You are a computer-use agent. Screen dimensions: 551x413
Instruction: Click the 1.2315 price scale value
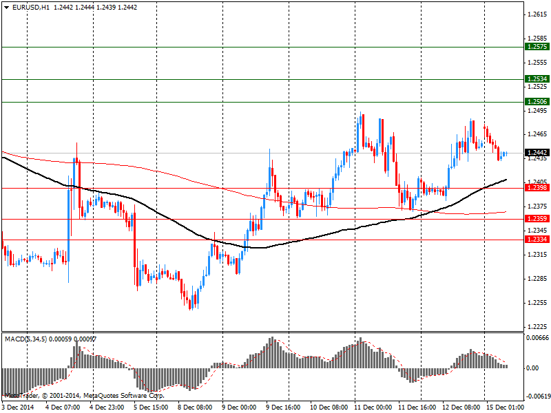(x=537, y=254)
